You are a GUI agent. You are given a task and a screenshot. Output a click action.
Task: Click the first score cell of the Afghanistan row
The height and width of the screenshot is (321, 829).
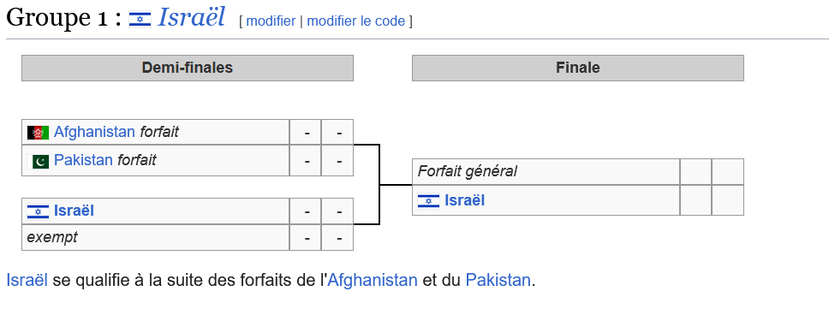(305, 132)
